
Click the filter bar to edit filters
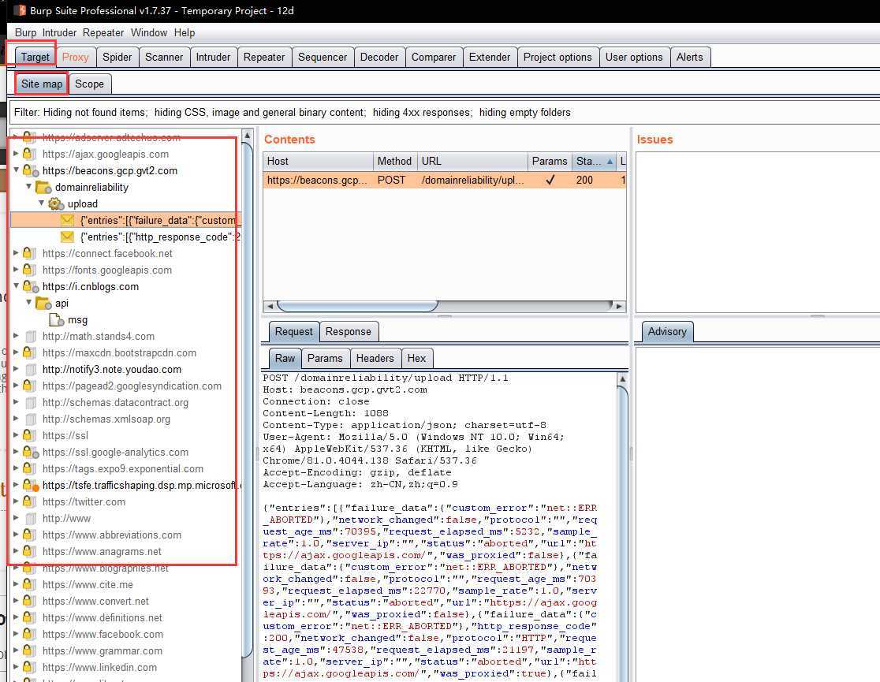(446, 112)
